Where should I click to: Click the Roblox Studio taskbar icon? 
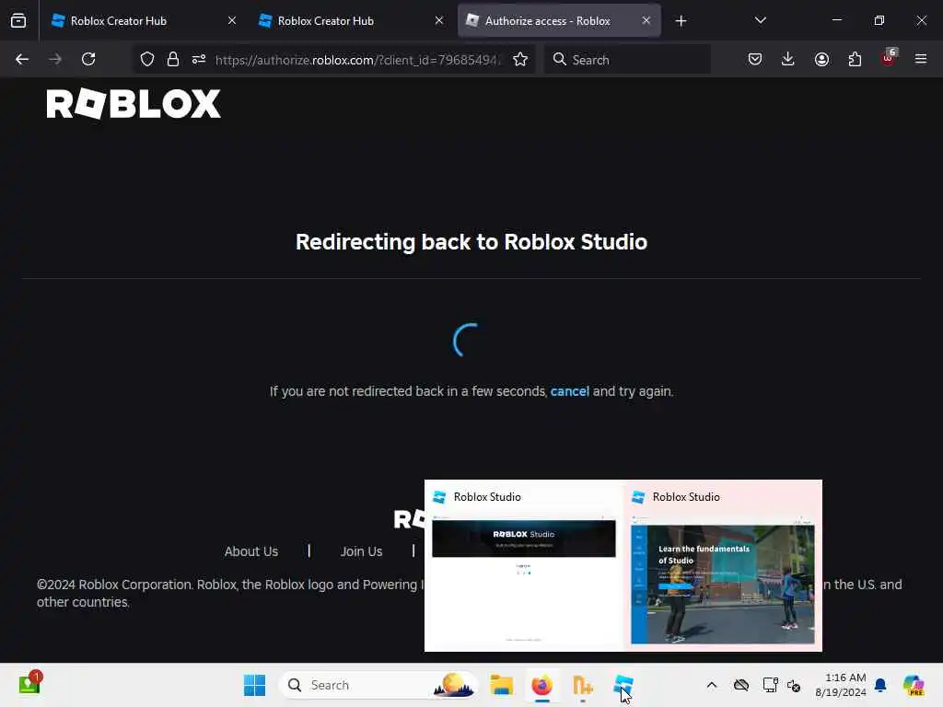623,685
